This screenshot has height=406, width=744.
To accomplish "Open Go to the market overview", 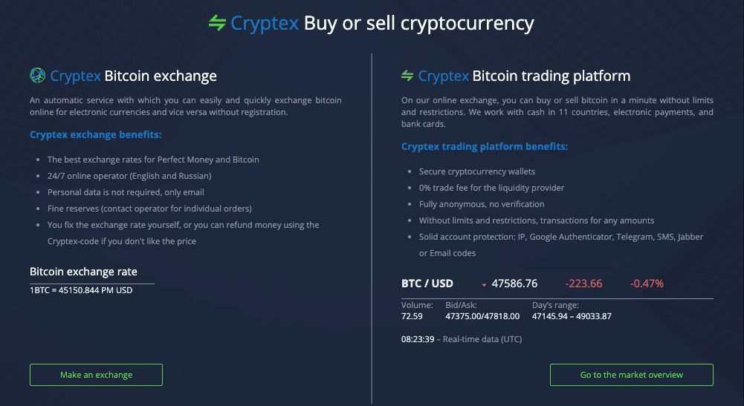I will click(632, 375).
